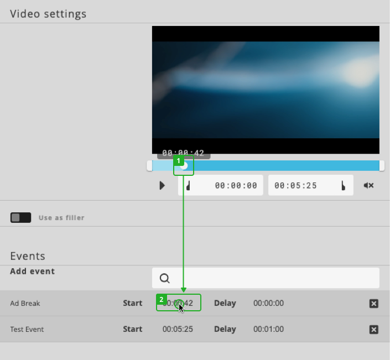The width and height of the screenshot is (390, 360).
Task: Enable the Use as filler switch
Action: (21, 218)
